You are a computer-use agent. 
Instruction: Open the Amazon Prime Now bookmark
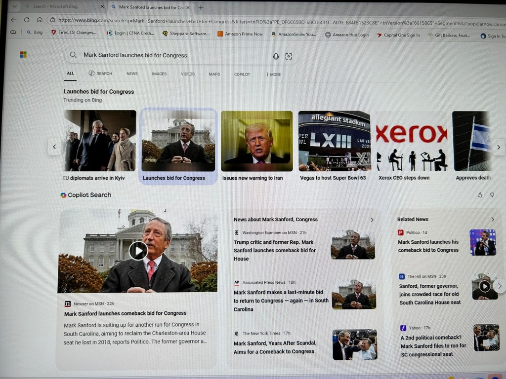240,34
